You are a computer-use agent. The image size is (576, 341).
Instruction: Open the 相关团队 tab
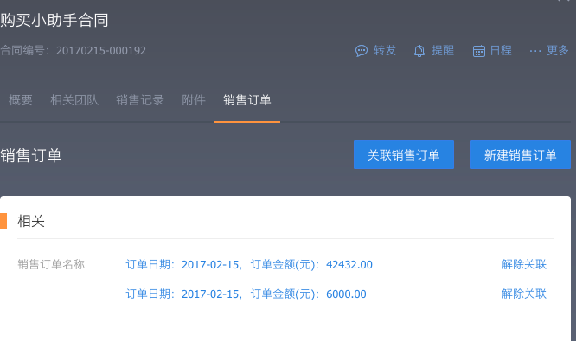74,100
